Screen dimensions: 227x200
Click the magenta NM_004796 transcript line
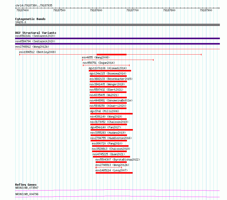click(117, 196)
